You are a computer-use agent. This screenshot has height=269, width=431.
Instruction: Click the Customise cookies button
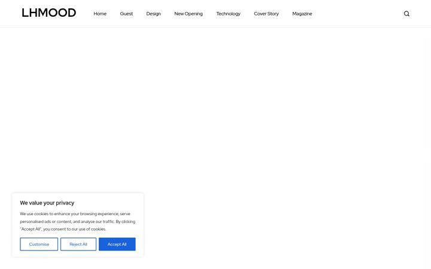39,244
